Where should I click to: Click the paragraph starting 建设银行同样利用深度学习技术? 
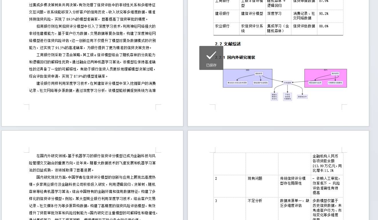(x=92, y=87)
